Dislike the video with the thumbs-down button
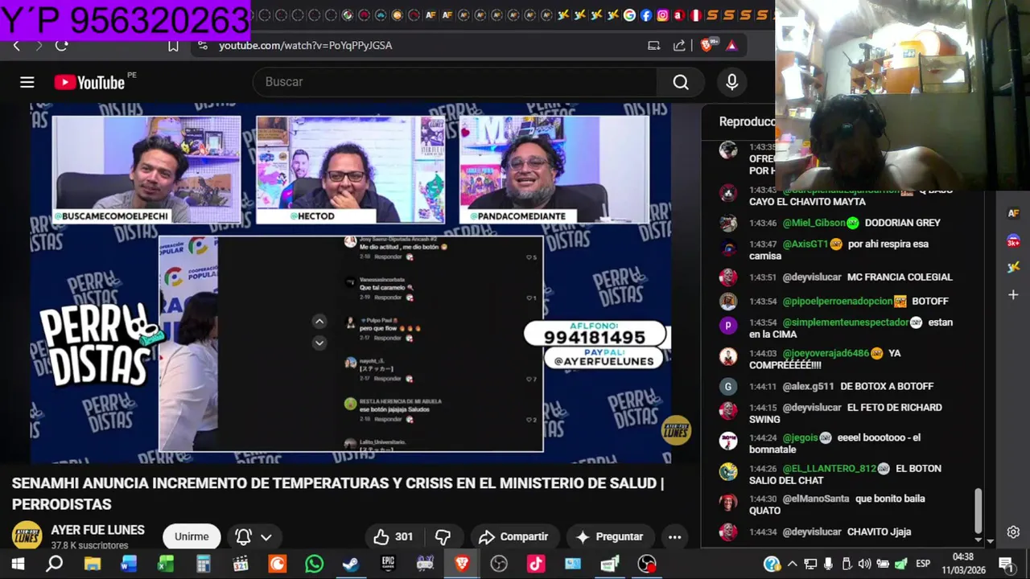The width and height of the screenshot is (1030, 579). pyautogui.click(x=443, y=536)
